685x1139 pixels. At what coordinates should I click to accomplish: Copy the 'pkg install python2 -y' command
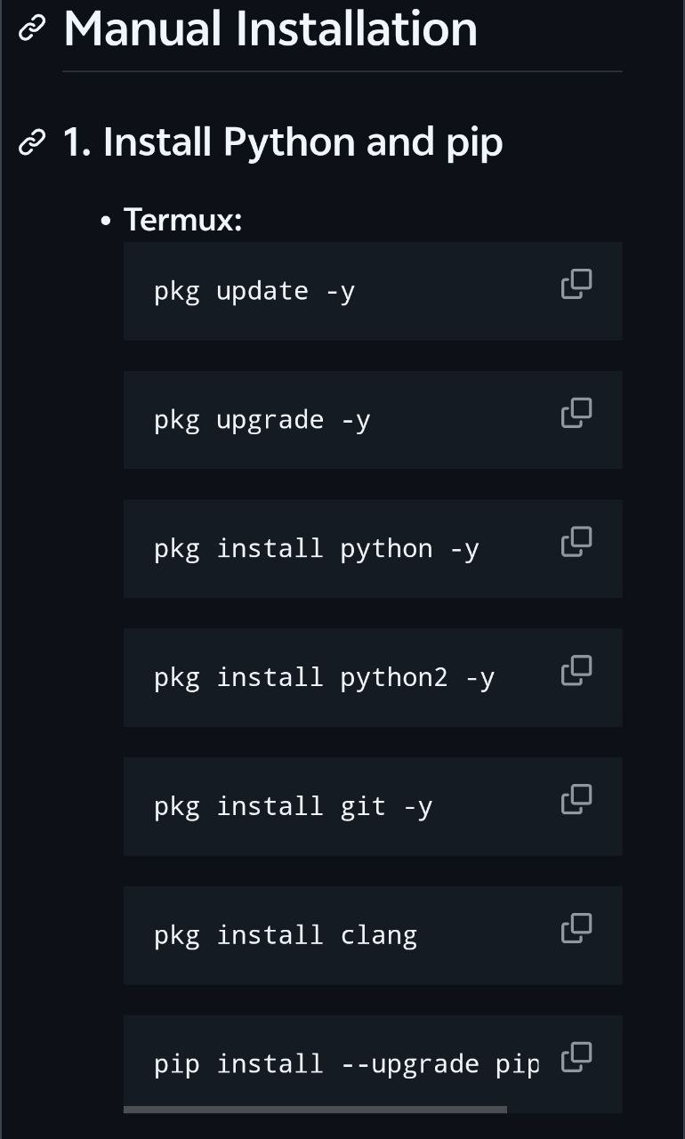tap(576, 670)
